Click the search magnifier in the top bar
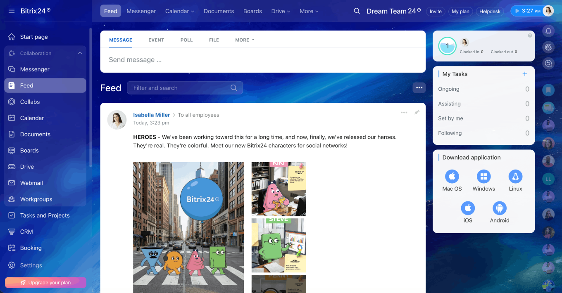Screen dimensions: 562x293 [x=356, y=11]
